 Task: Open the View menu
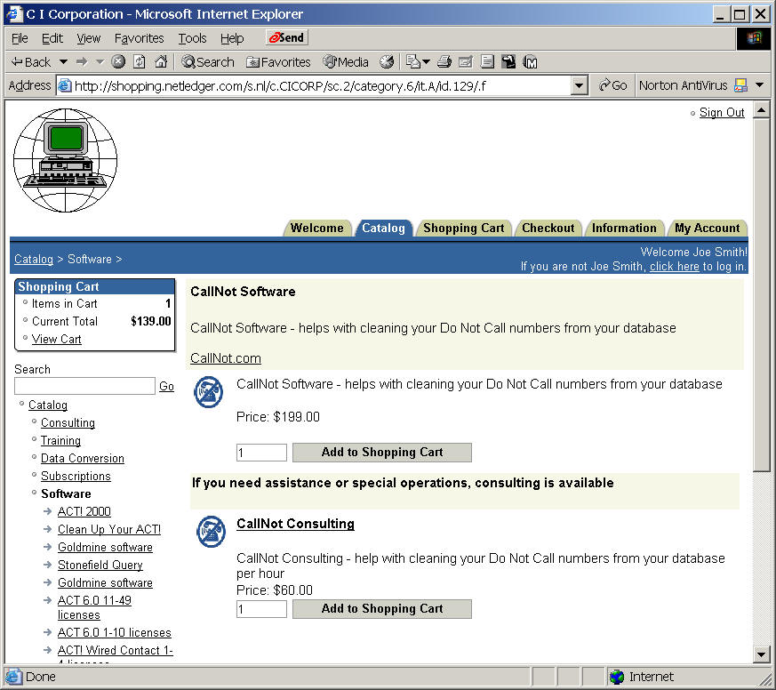click(89, 38)
